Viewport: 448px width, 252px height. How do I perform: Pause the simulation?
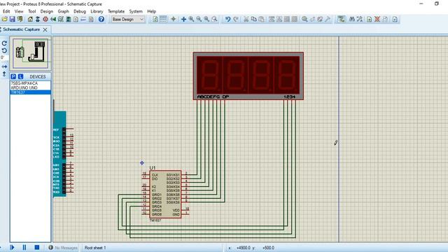[x=24, y=247]
